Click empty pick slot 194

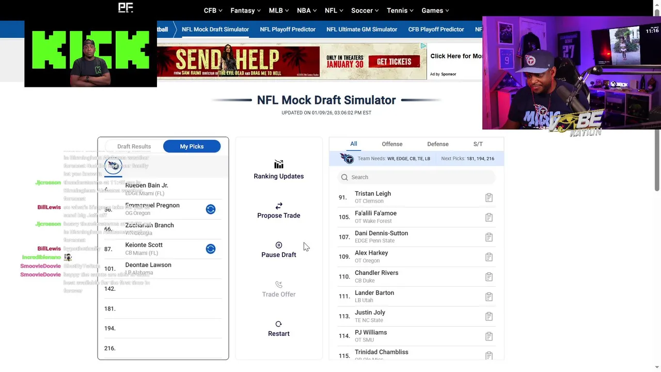(163, 328)
